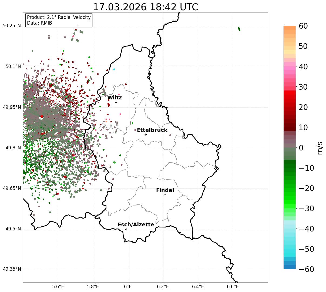This screenshot has height=292, width=326.
Task: Click the colorbar label −60
Action: (x=306, y=269)
